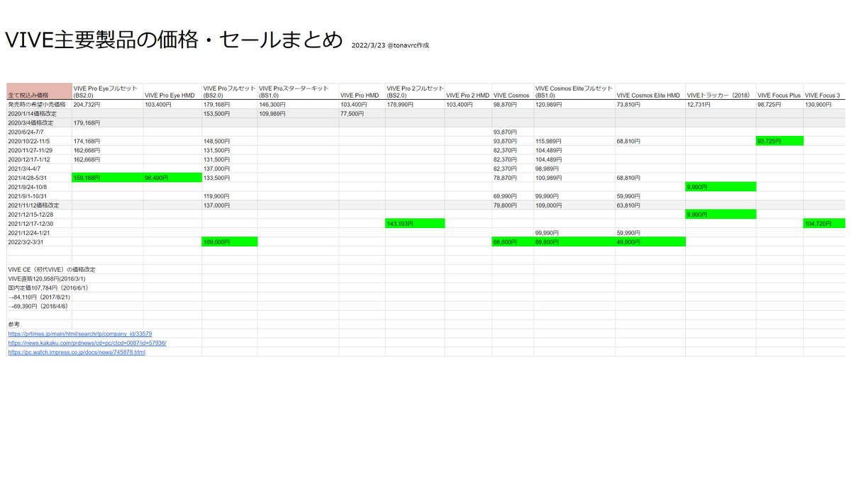This screenshot has width=851, height=478.
Task: Select the green 89,800円 cell
Action: [574, 242]
